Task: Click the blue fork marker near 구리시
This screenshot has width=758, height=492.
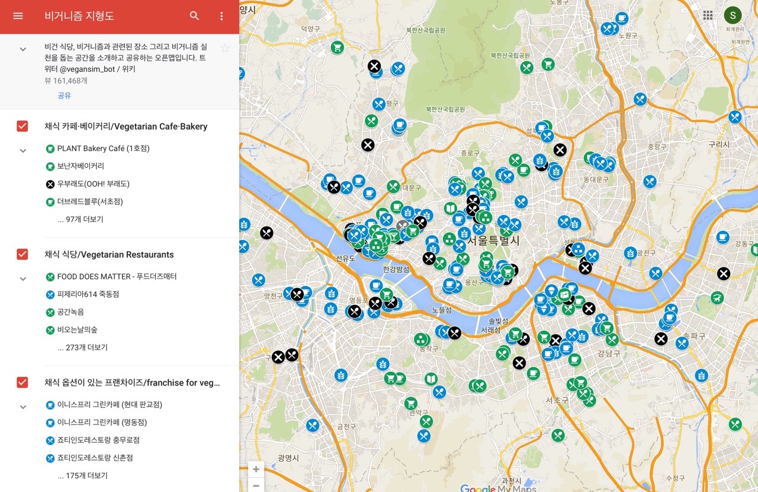Action: pyautogui.click(x=735, y=117)
